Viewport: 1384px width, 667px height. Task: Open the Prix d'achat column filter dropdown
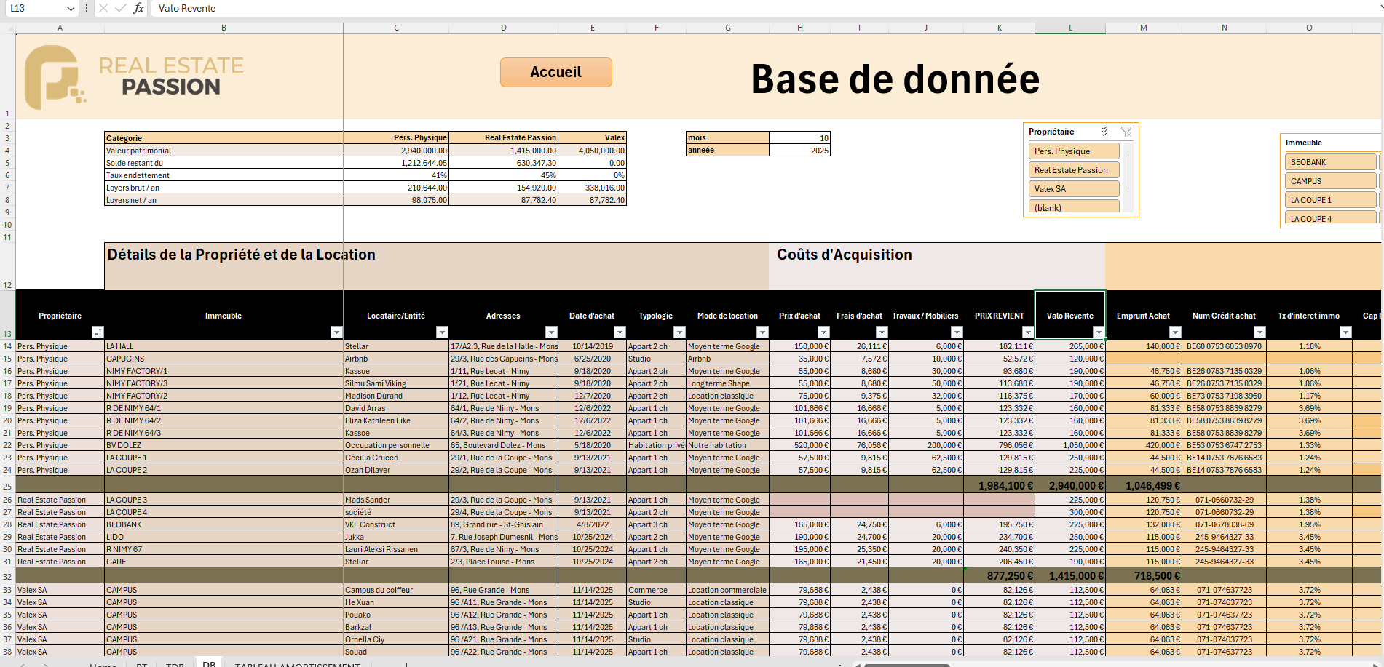823,332
